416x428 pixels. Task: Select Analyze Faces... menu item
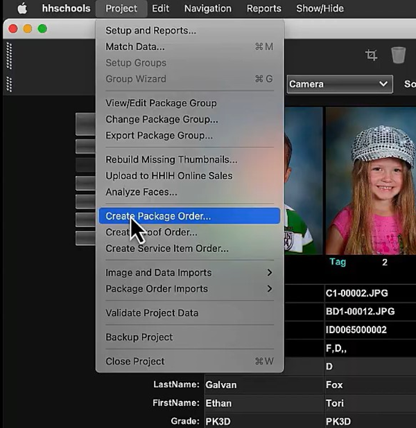[189, 192]
